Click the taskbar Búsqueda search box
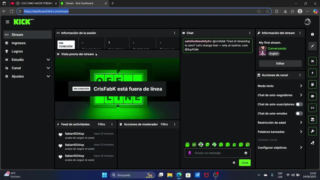Viewport: 320px width, 180px height. point(132,175)
